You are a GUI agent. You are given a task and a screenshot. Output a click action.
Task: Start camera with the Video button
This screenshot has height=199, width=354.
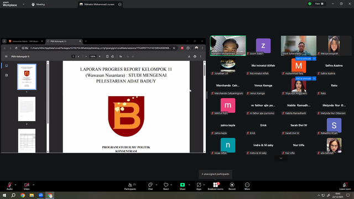[27, 186]
